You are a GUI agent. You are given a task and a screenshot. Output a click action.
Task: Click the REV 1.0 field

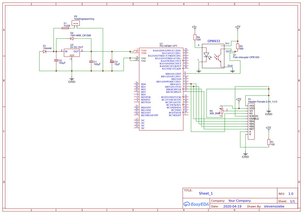pos(291,193)
